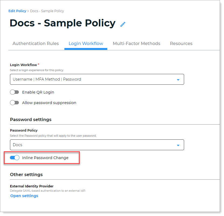Click the breadcrumb chevron after Edit Policy
The image size is (224, 216).
(28, 11)
